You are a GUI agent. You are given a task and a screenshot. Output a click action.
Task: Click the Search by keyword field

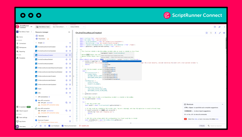click(x=216, y=126)
